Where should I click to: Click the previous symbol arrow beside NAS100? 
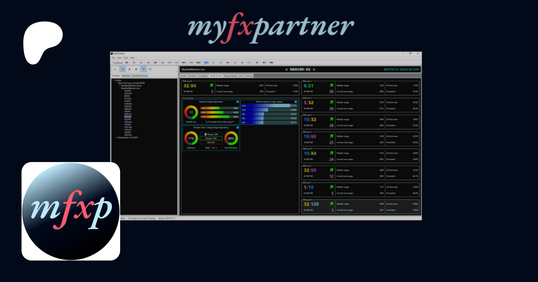(x=286, y=70)
